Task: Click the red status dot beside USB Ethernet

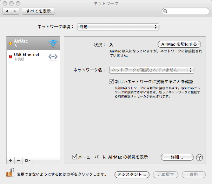Action: pyautogui.click(x=10, y=57)
